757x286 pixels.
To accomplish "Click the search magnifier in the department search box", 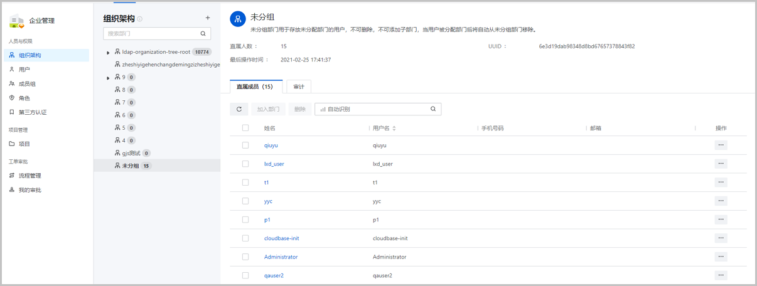I will pos(203,34).
